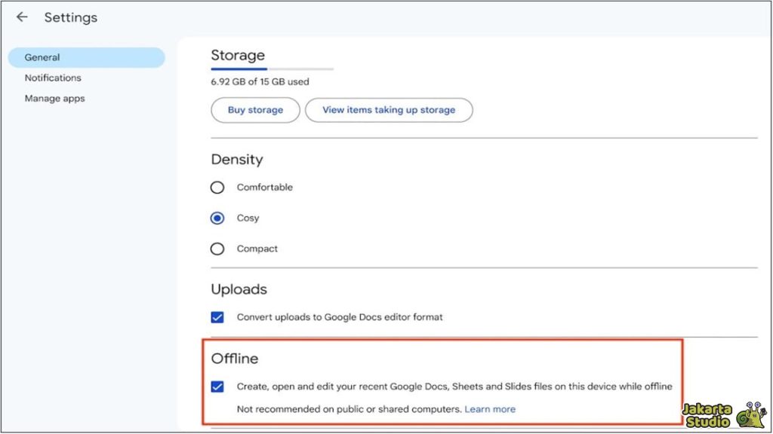Click the '6.92 GB of 15 GB used' text
Image resolution: width=773 pixels, height=434 pixels.
coord(260,81)
